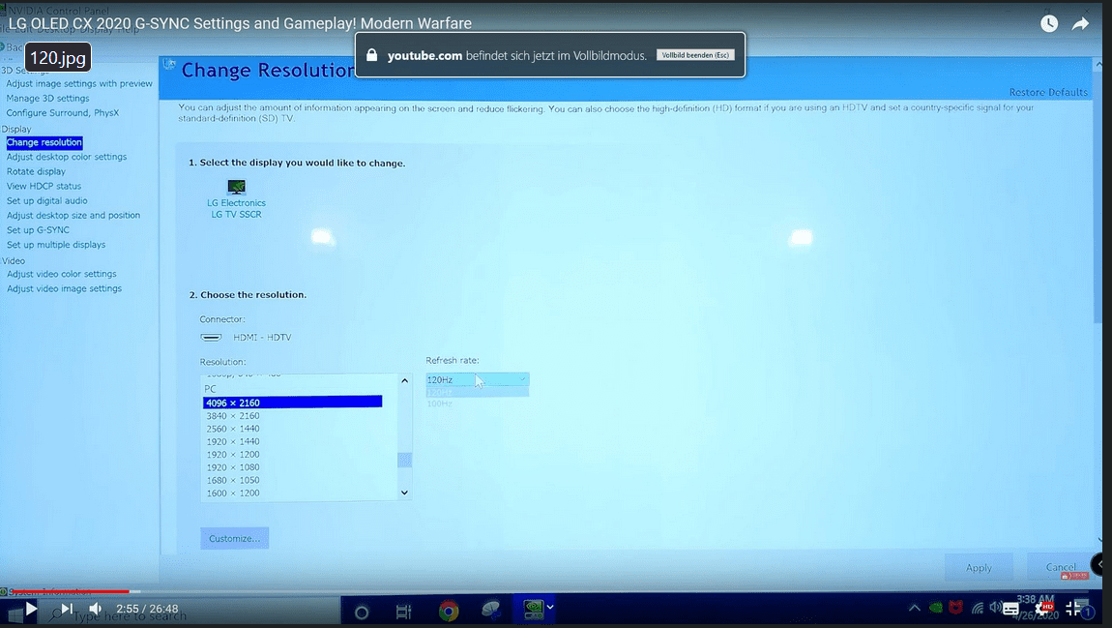Screen dimensions: 1112x628
Task: Click the Watch Later clock icon
Action: coord(1049,23)
